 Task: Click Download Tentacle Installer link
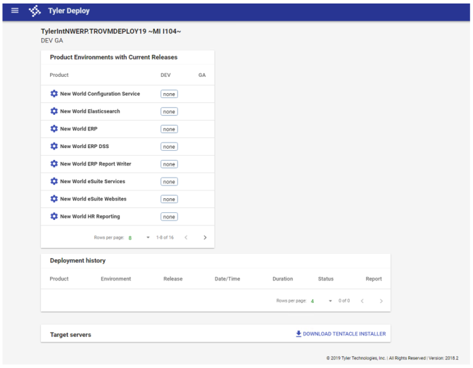point(341,334)
